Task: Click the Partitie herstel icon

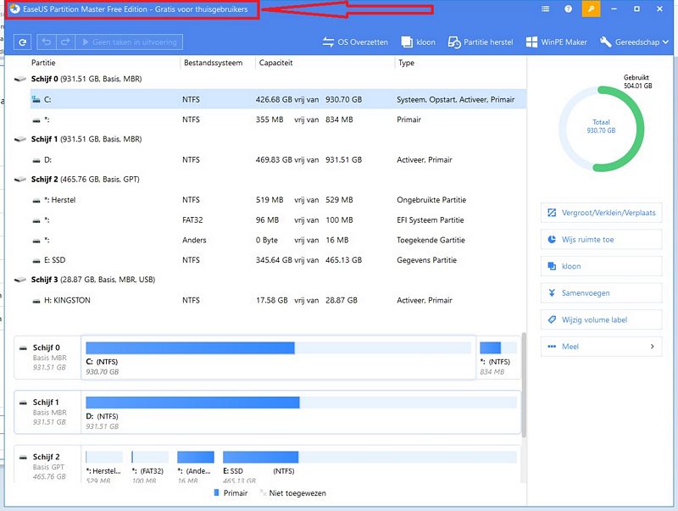Action: pos(454,42)
